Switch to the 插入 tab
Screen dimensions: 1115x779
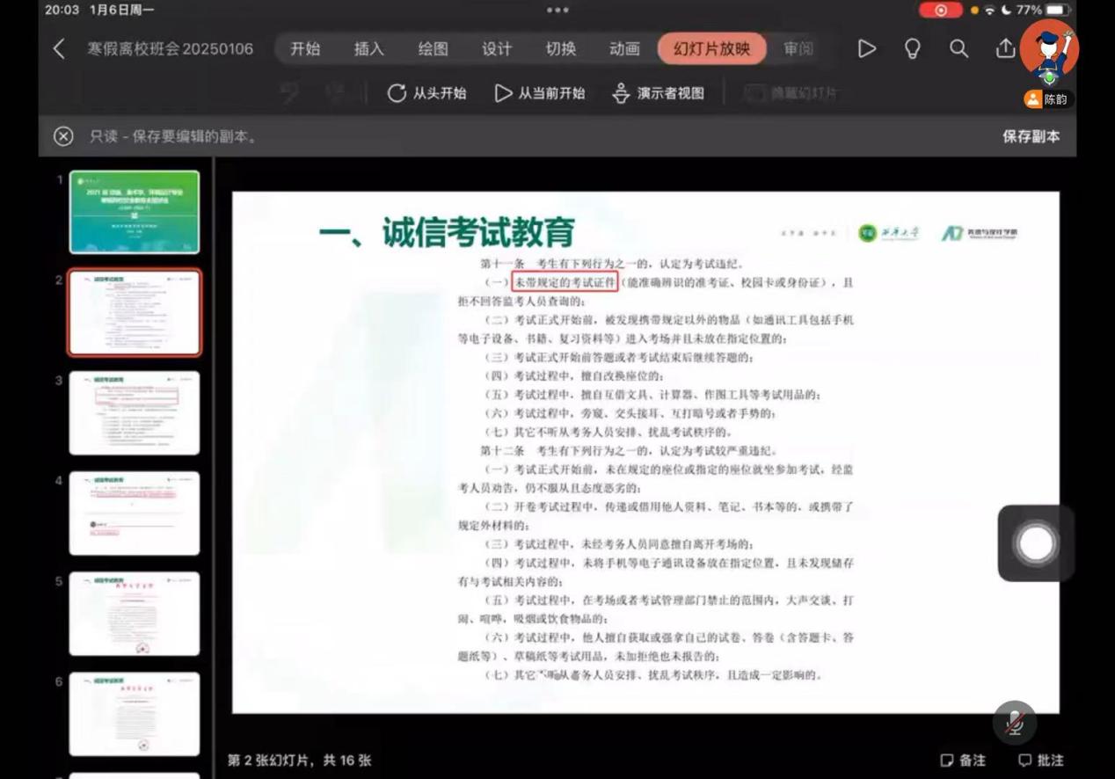pyautogui.click(x=368, y=48)
